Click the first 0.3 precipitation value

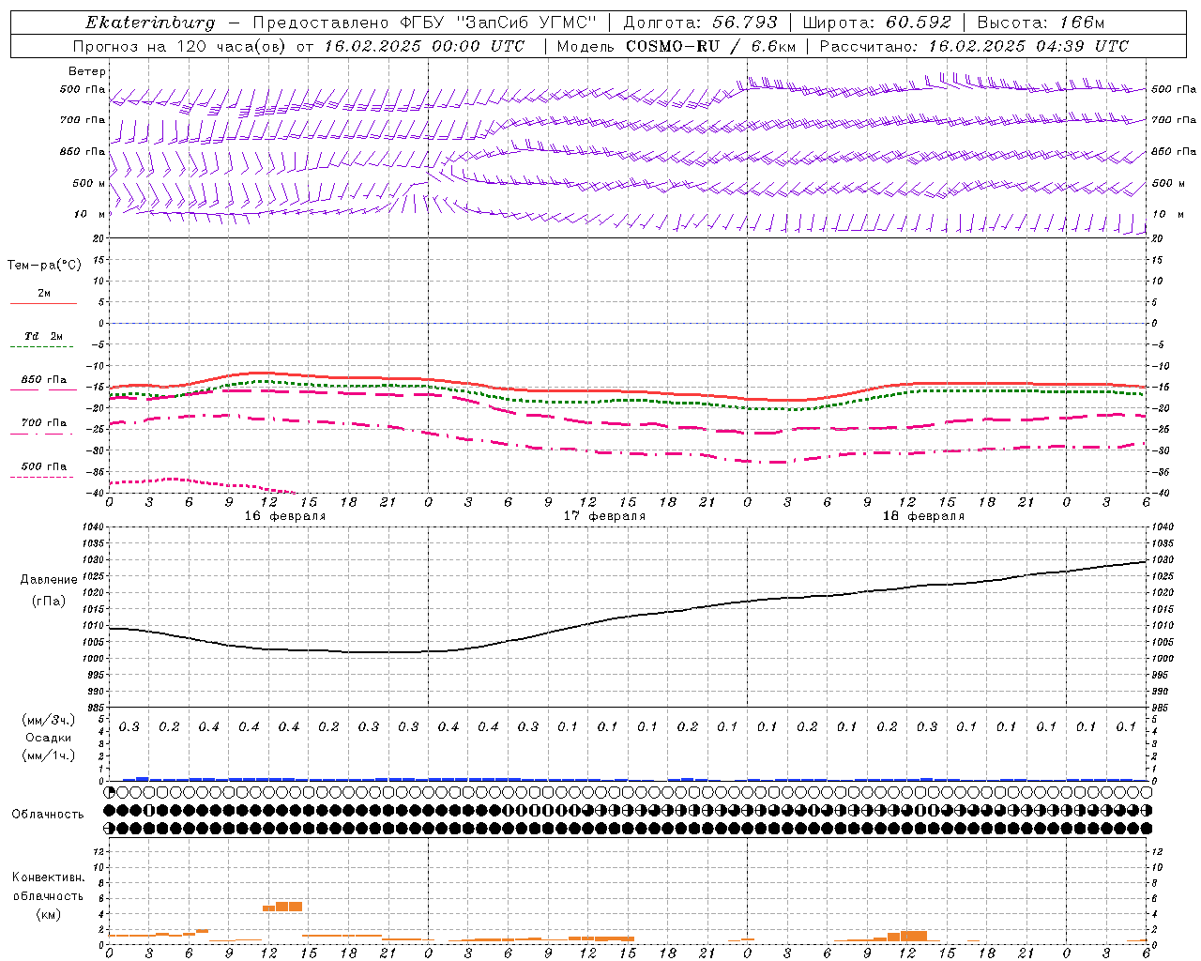tap(129, 726)
